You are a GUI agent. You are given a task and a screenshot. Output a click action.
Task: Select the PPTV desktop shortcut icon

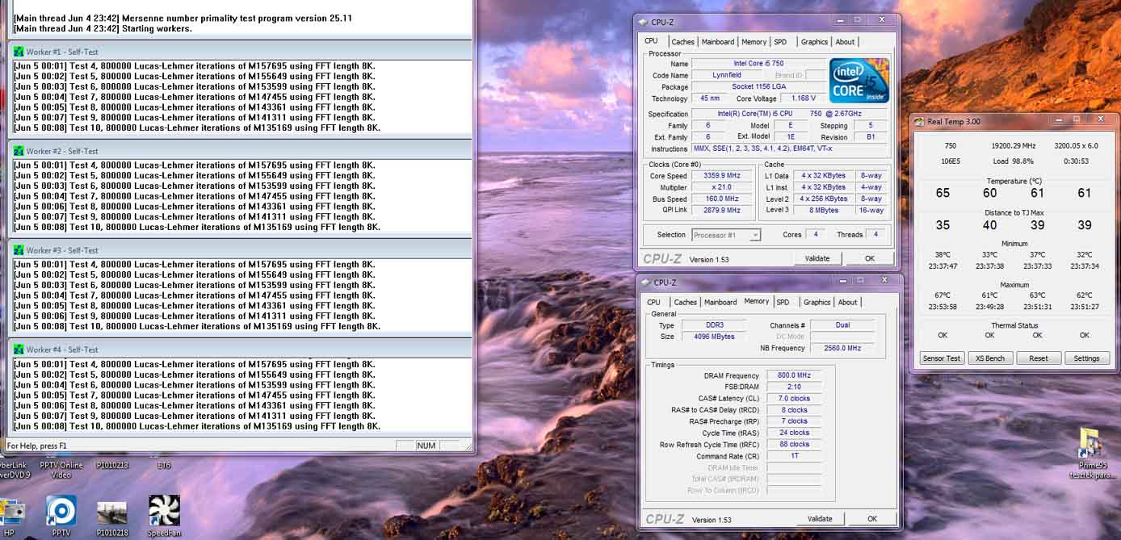tap(61, 511)
